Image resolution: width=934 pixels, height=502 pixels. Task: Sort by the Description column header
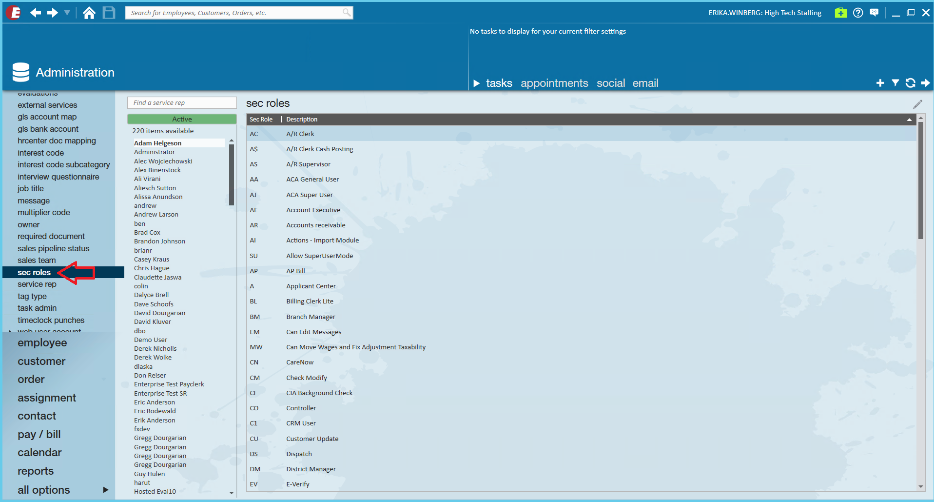click(x=302, y=120)
